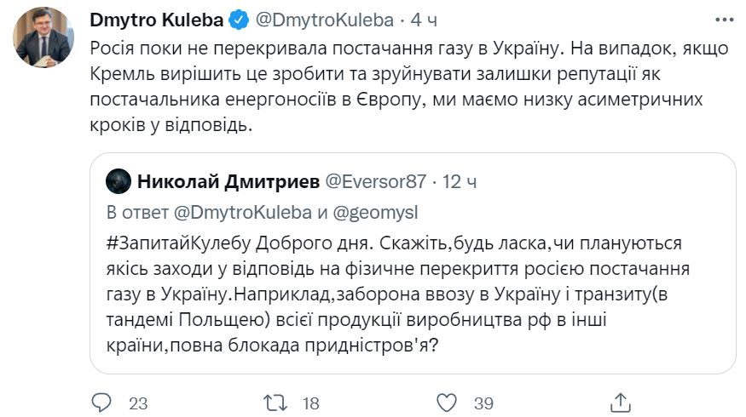Image resolution: width=746 pixels, height=417 pixels.
Task: Click the like count 39
Action: click(x=483, y=402)
